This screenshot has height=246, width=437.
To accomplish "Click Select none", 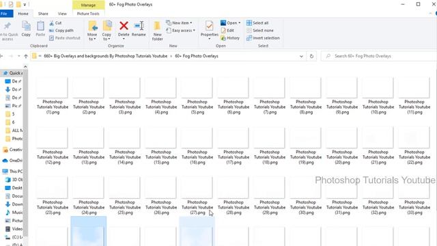I will coord(260,30).
